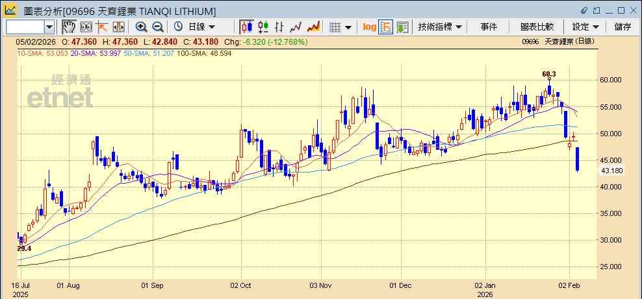Switch to OHLC bar chart type
This screenshot has height=299, width=642.
pyautogui.click(x=279, y=27)
